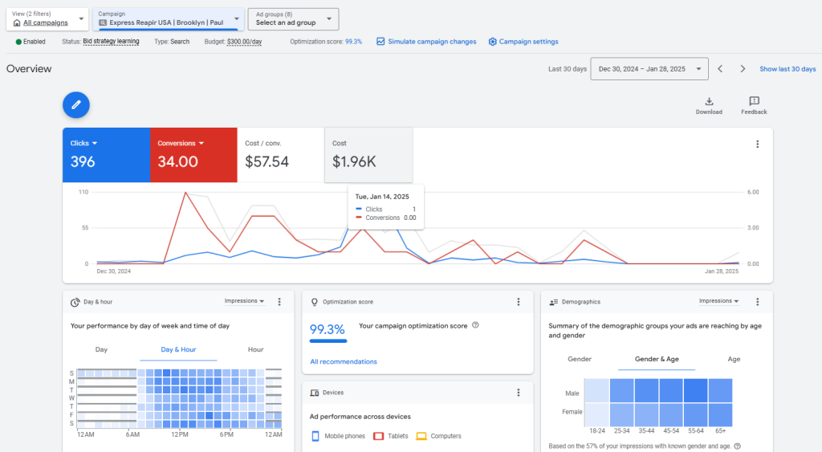Open the date range picker dropdown
822x452 pixels.
coord(649,69)
